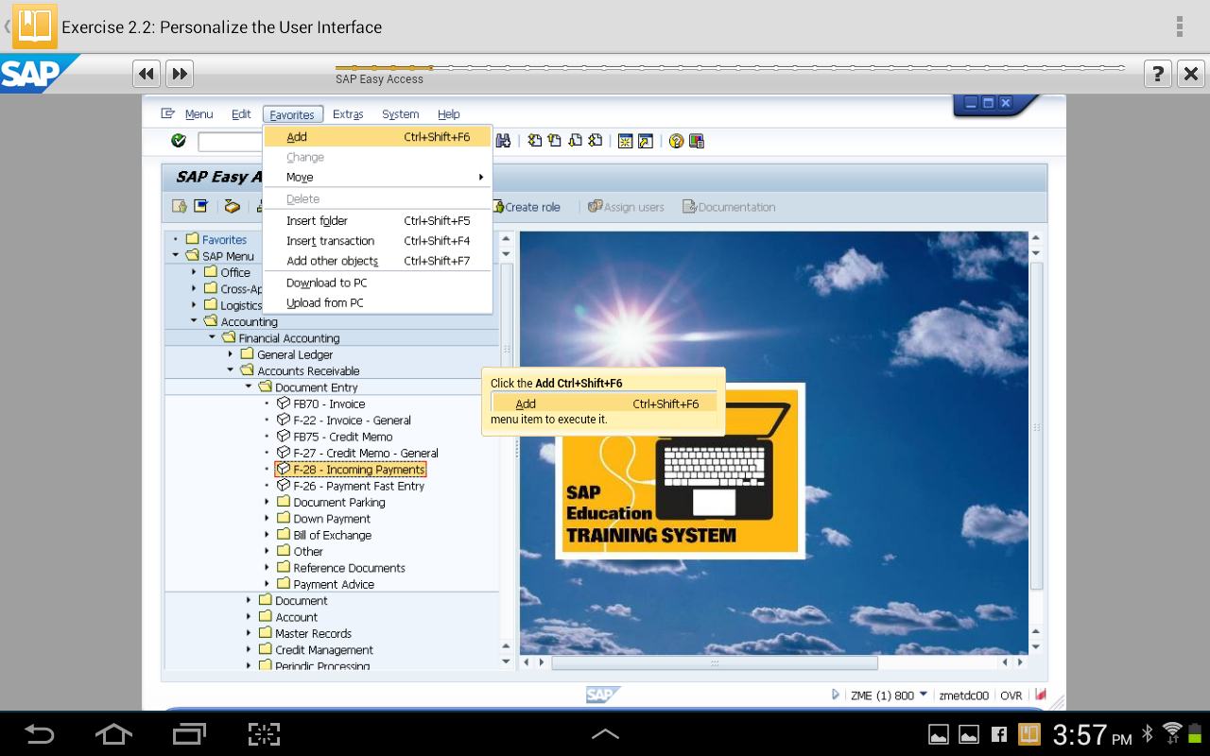Click the lesson progress bar timeline
1210x756 pixels.
728,68
